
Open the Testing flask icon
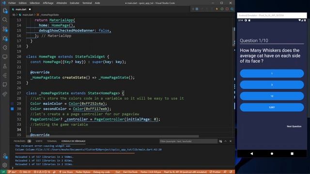(x=5, y=66)
